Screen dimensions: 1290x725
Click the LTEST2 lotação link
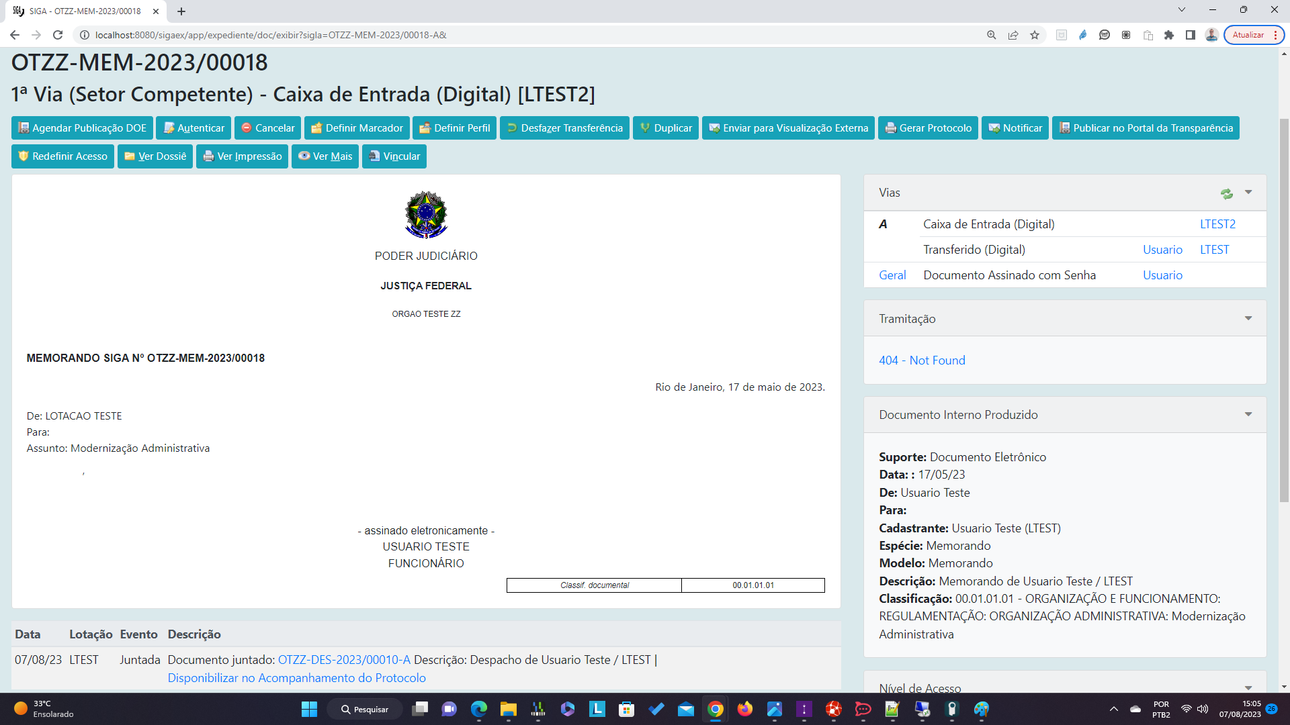coord(1217,224)
